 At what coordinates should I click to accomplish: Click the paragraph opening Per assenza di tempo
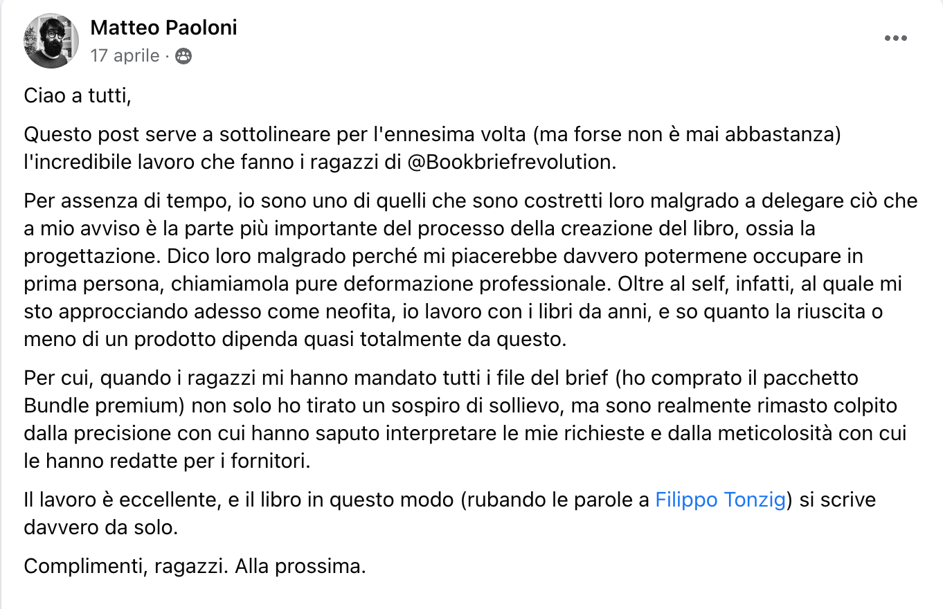125,201
